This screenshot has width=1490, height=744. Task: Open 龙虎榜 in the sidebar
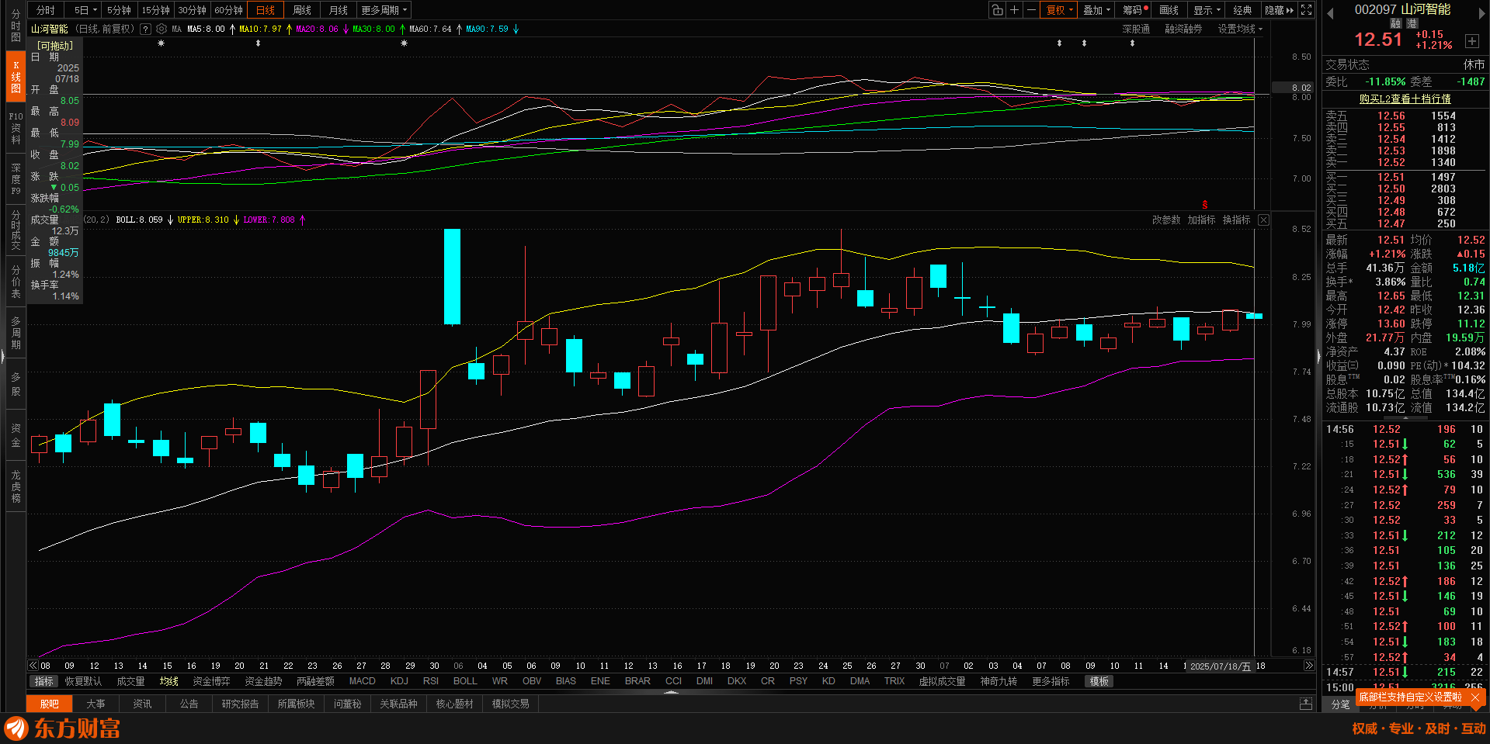coord(16,486)
